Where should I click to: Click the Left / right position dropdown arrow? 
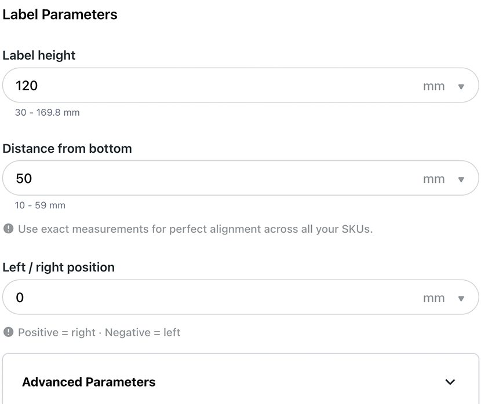[461, 298]
